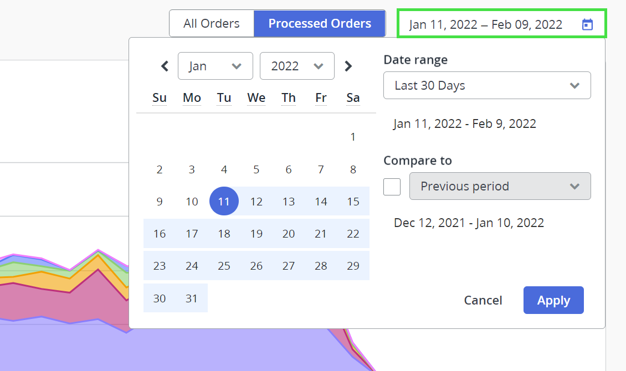Open the Previous period dropdown
Screen dimensions: 626x371
click(500, 186)
